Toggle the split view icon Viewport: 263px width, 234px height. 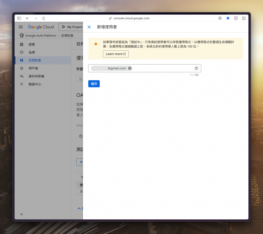[244, 18]
